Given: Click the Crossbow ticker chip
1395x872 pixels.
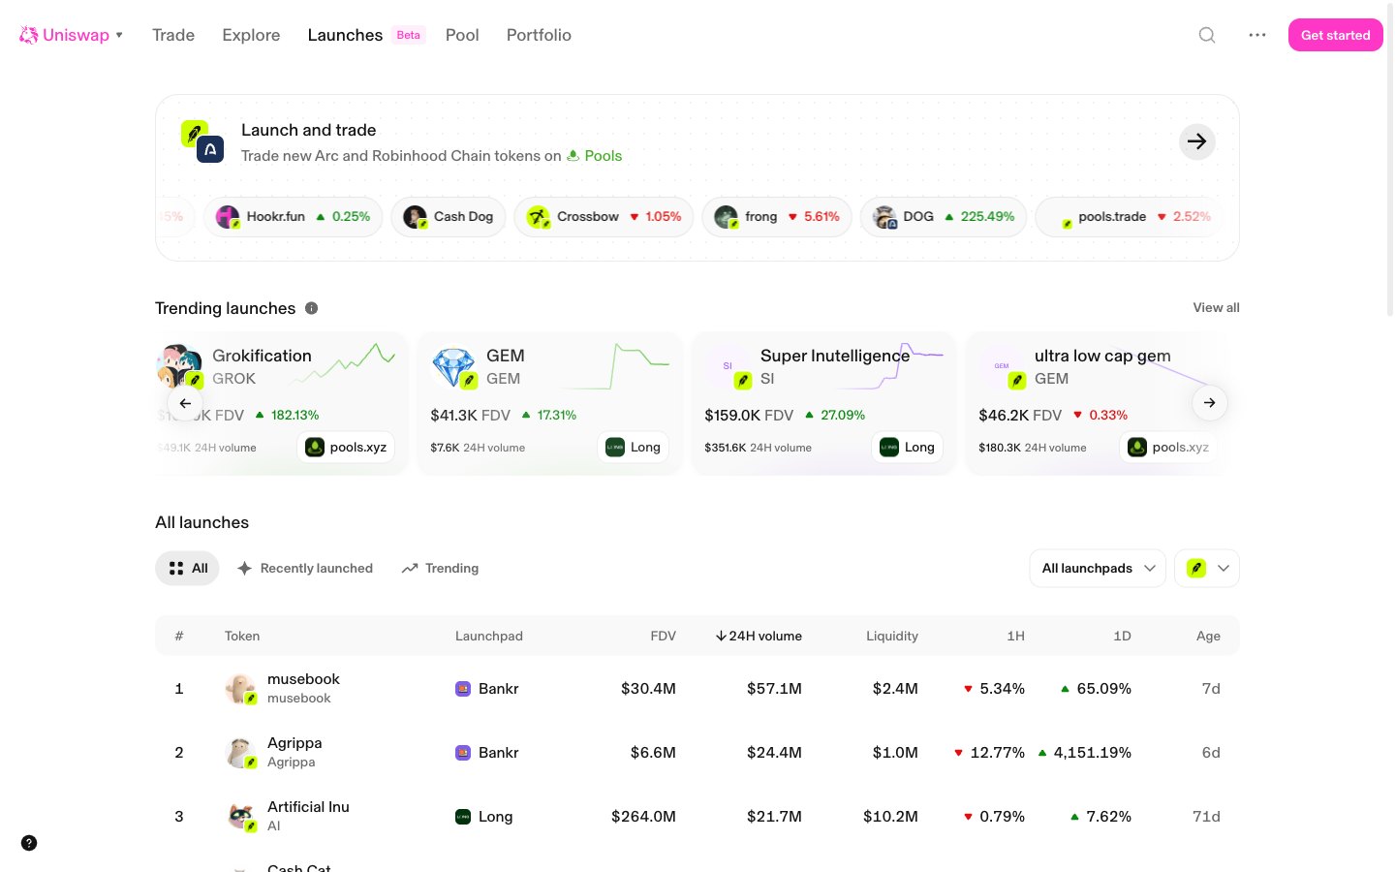Looking at the screenshot, I should click(x=604, y=217).
